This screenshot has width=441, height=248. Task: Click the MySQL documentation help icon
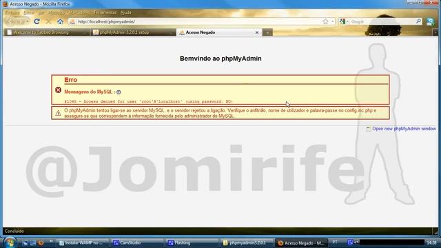tap(119, 92)
